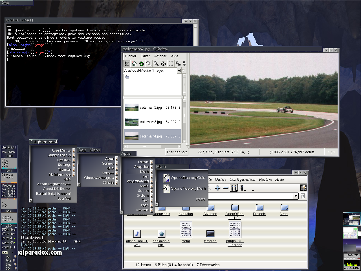Open the evolution folder link
The image size is (361, 271).
click(x=186, y=214)
